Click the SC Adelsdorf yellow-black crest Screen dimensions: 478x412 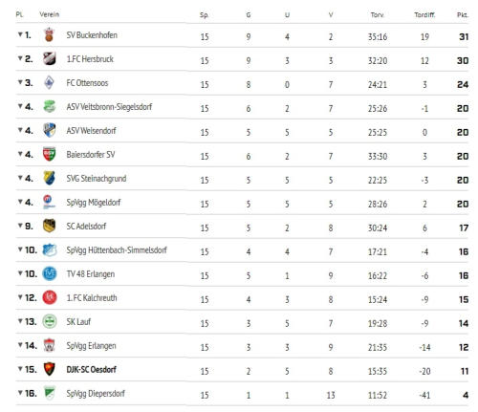tap(50, 226)
